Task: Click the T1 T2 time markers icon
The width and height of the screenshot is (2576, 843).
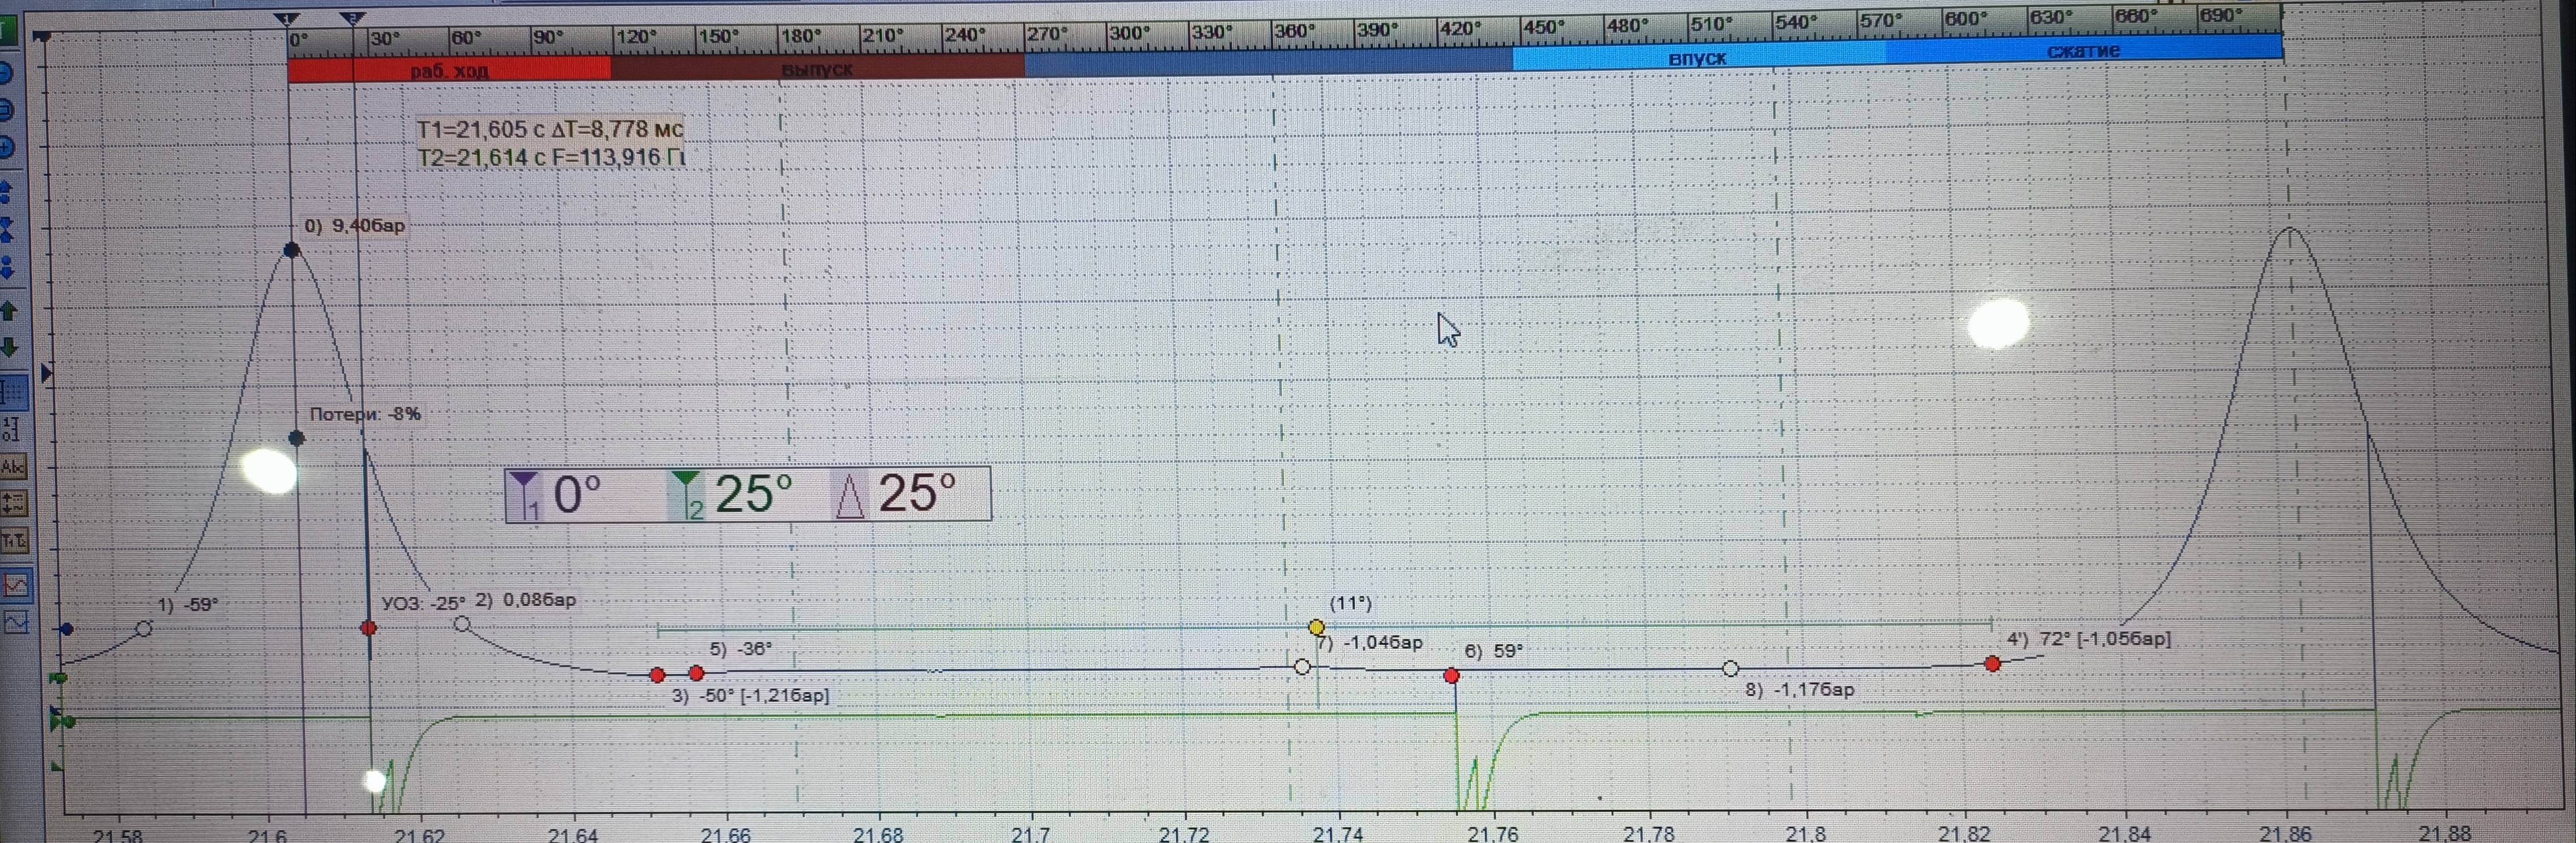Action: (13, 541)
